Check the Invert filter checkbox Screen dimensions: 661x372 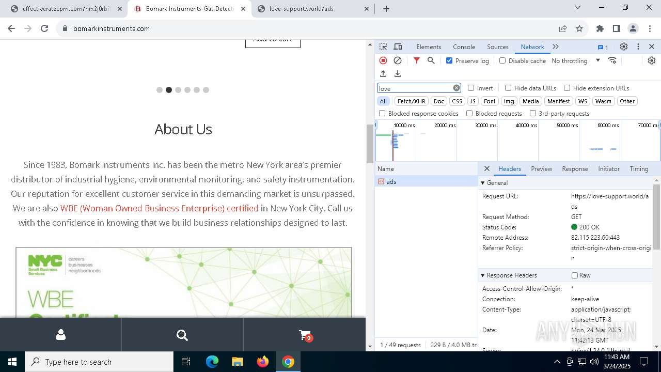[x=471, y=88]
